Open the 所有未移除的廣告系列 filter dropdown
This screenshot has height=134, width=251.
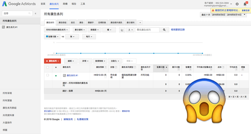coord(57,30)
